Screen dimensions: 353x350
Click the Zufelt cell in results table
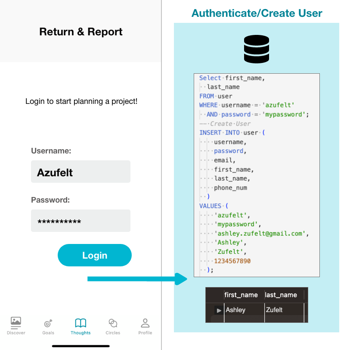coord(274,310)
